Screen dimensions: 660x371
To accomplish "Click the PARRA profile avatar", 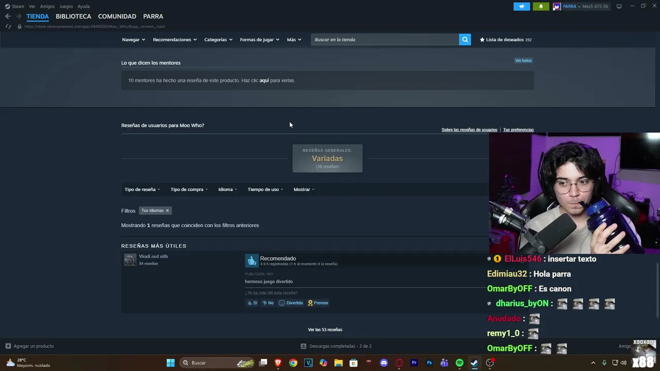I will click(x=557, y=6).
